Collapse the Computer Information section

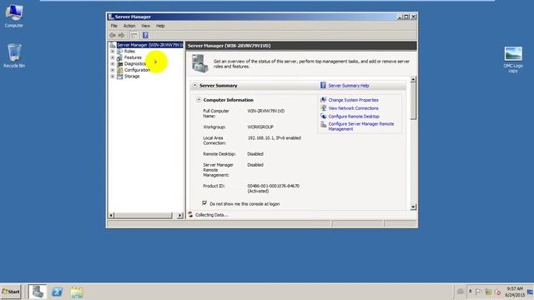point(199,100)
